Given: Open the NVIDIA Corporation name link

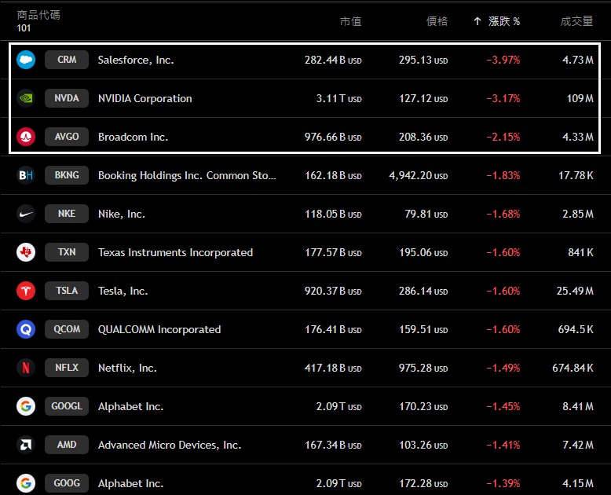Looking at the screenshot, I should (x=145, y=98).
